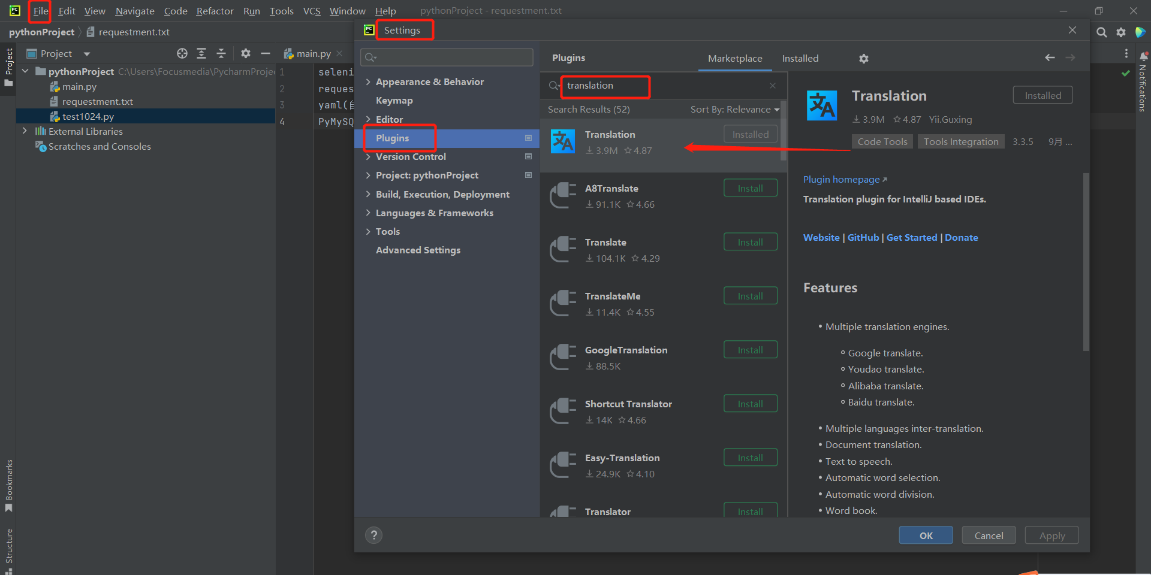
Task: Open Structure tool window
Action: click(x=9, y=551)
